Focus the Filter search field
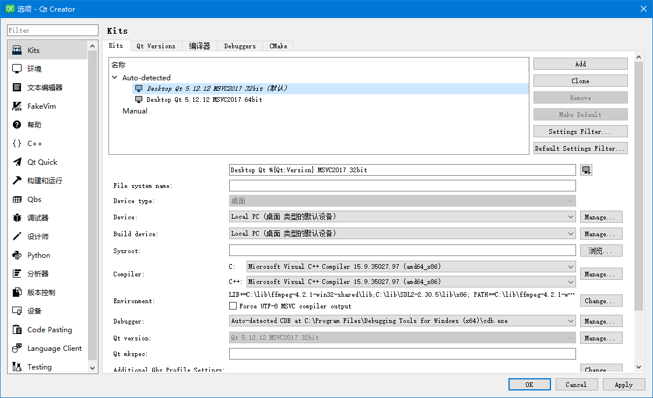The width and height of the screenshot is (653, 398). [x=52, y=30]
